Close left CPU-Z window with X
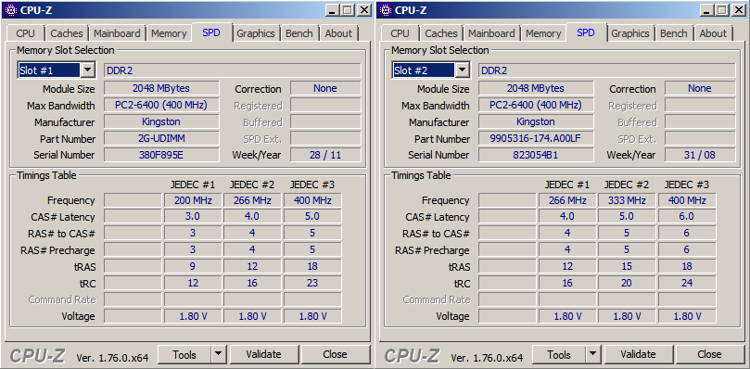 pos(364,10)
